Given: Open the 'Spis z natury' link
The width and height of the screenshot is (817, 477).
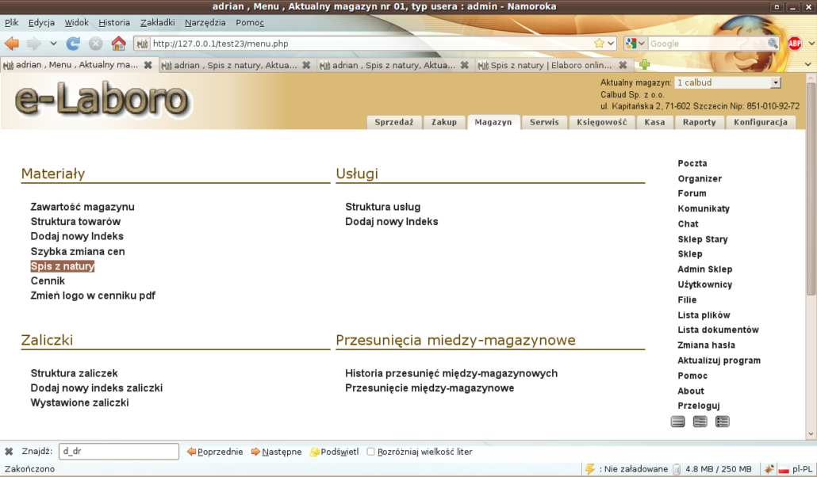Looking at the screenshot, I should coord(63,266).
